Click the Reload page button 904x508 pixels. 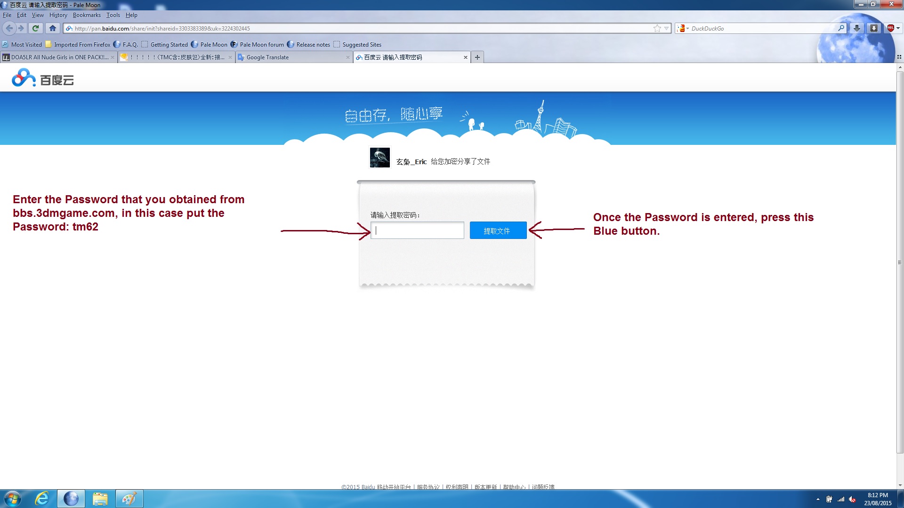point(35,28)
